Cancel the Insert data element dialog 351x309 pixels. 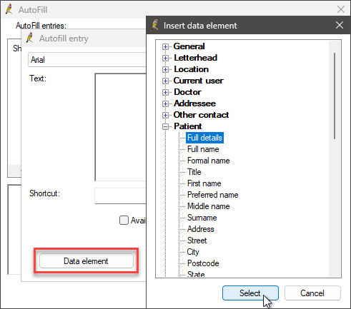[x=312, y=293]
